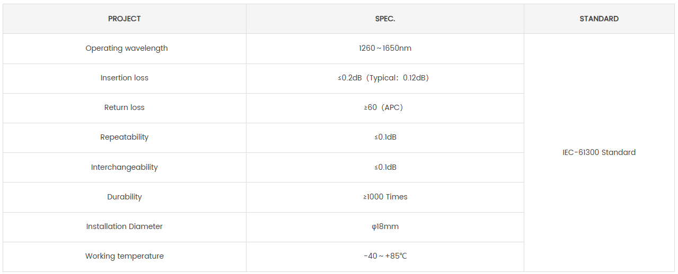Click the STANDARD column header
Screen dimensions: 678x274
coord(599,19)
